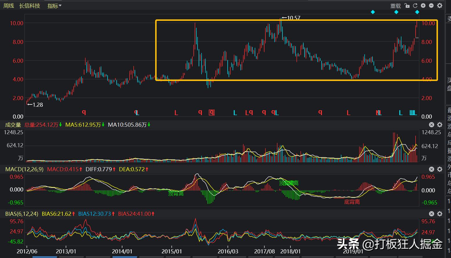The height and width of the screenshot is (258, 451).
Task: Zoom out the chart with minus icon
Action: tap(431, 6)
